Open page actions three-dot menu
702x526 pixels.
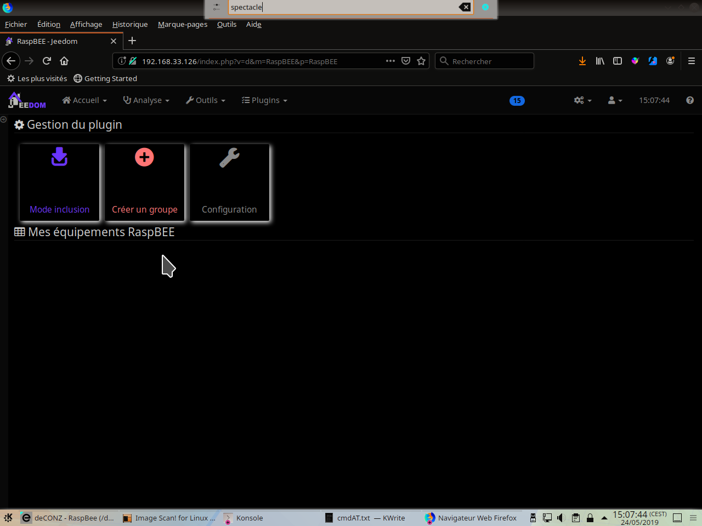click(390, 61)
